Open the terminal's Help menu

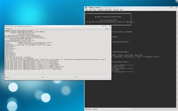tap(121, 10)
